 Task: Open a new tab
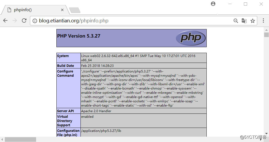click(x=75, y=10)
